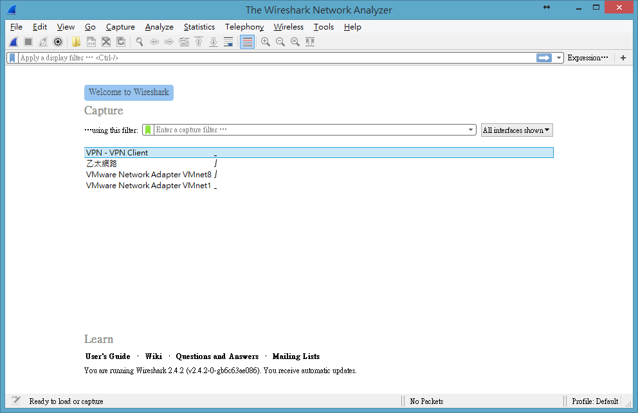Select VPN - VPN Client interface

318,152
